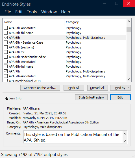Open the Tools menu
Image resolution: width=135 pixels, height=158 pixels.
pyautogui.click(x=32, y=12)
